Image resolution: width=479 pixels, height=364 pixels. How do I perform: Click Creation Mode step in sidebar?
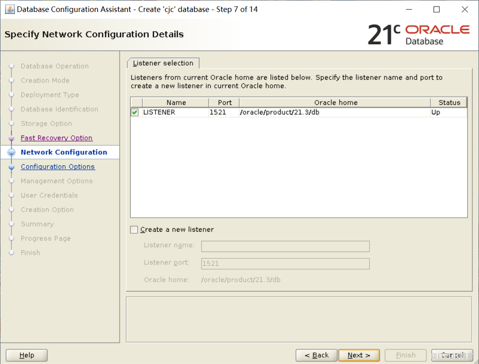[45, 80]
